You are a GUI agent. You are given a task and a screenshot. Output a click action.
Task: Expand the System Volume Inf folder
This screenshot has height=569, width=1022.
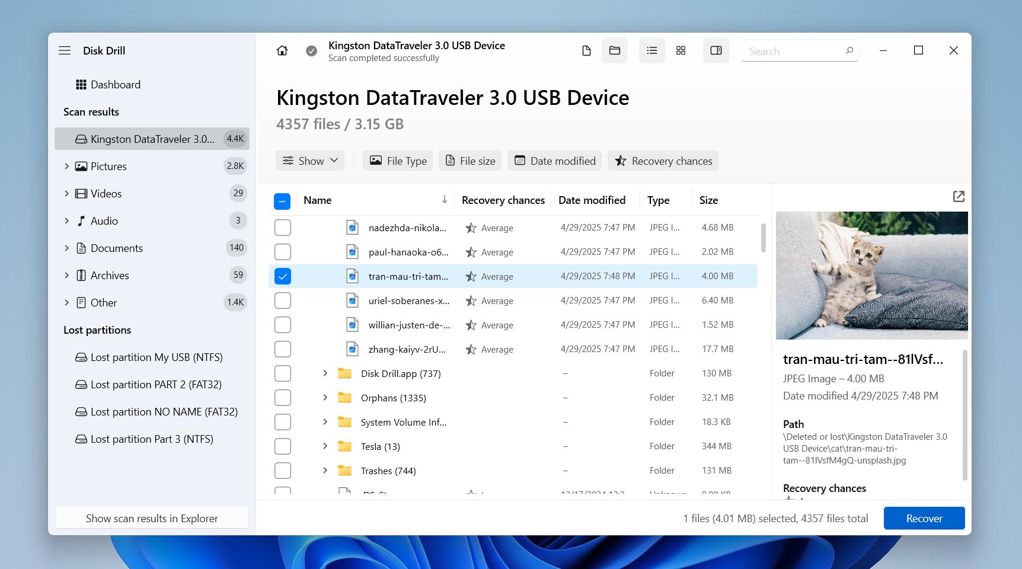click(x=325, y=422)
